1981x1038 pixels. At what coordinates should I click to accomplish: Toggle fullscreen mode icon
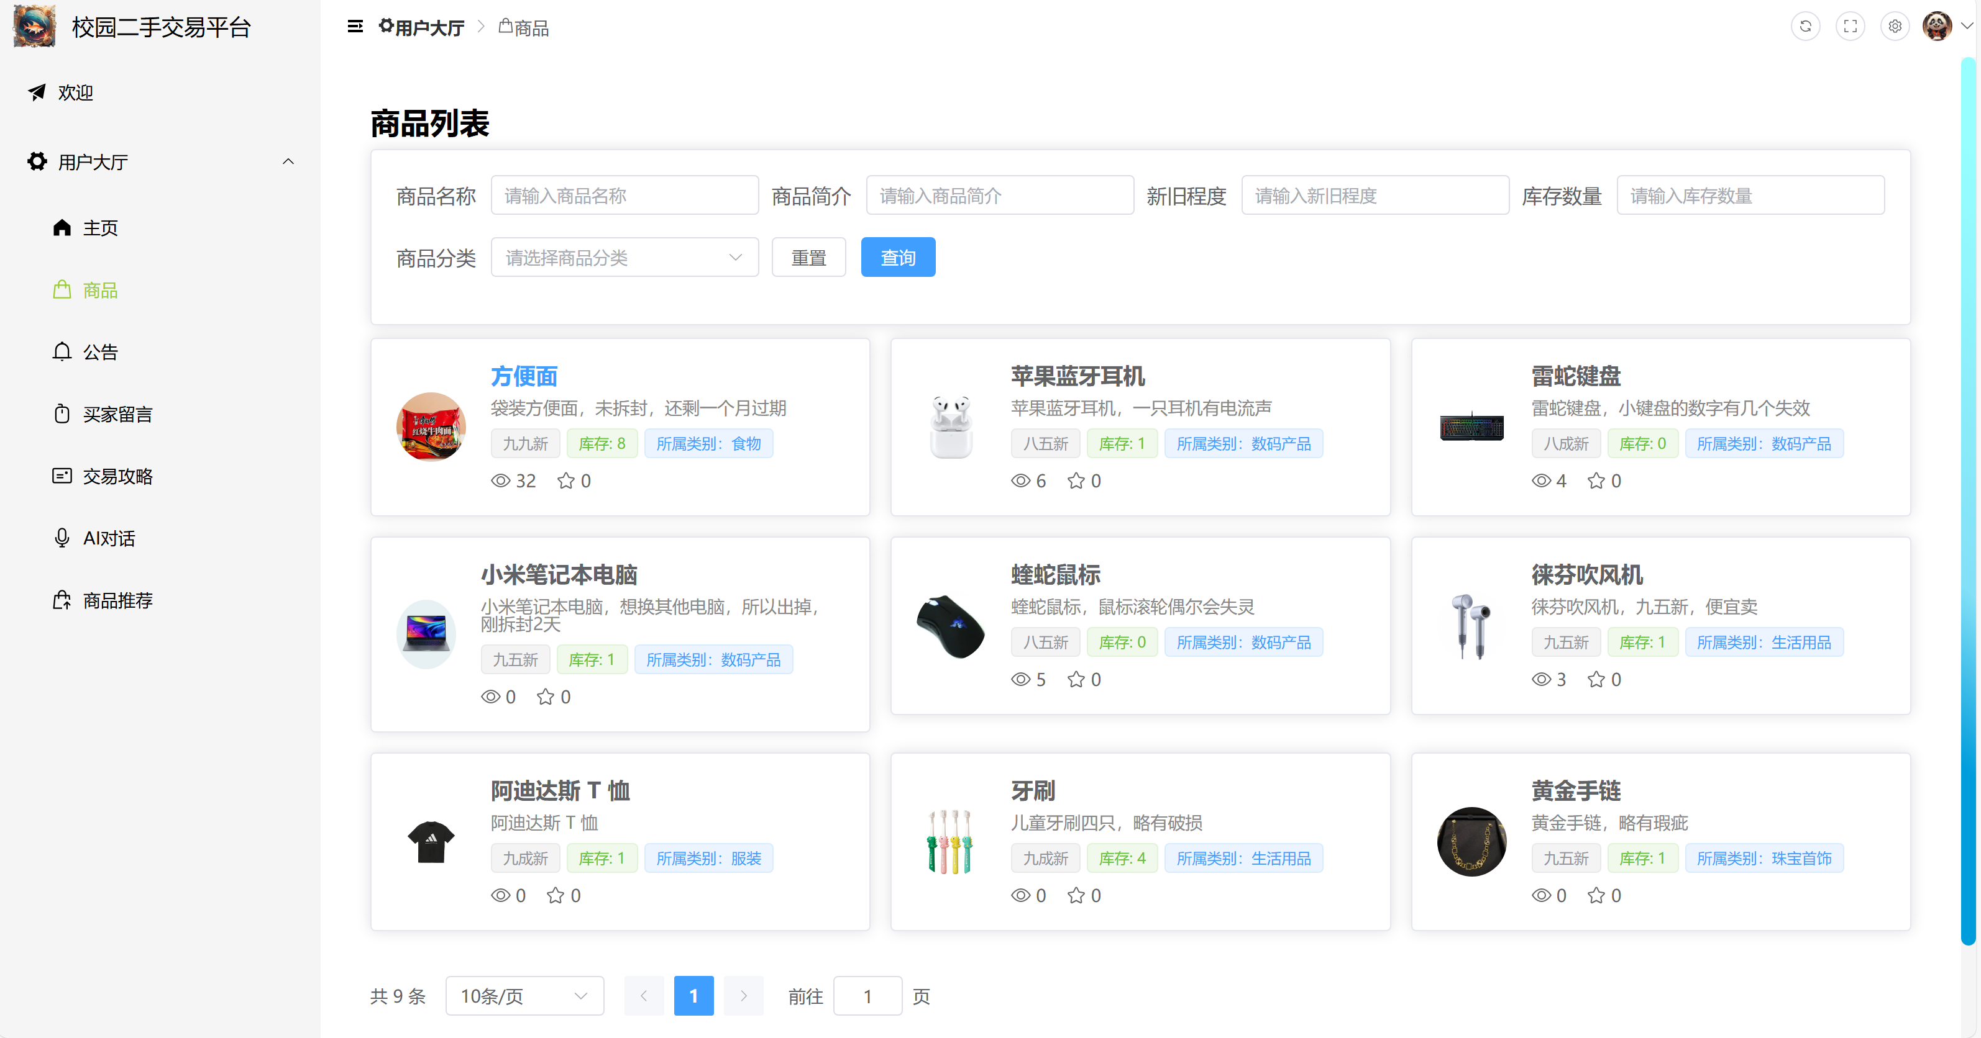pyautogui.click(x=1849, y=27)
